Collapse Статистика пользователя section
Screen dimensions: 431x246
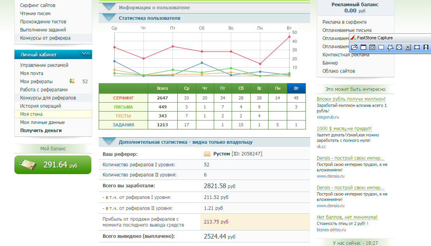108,18
